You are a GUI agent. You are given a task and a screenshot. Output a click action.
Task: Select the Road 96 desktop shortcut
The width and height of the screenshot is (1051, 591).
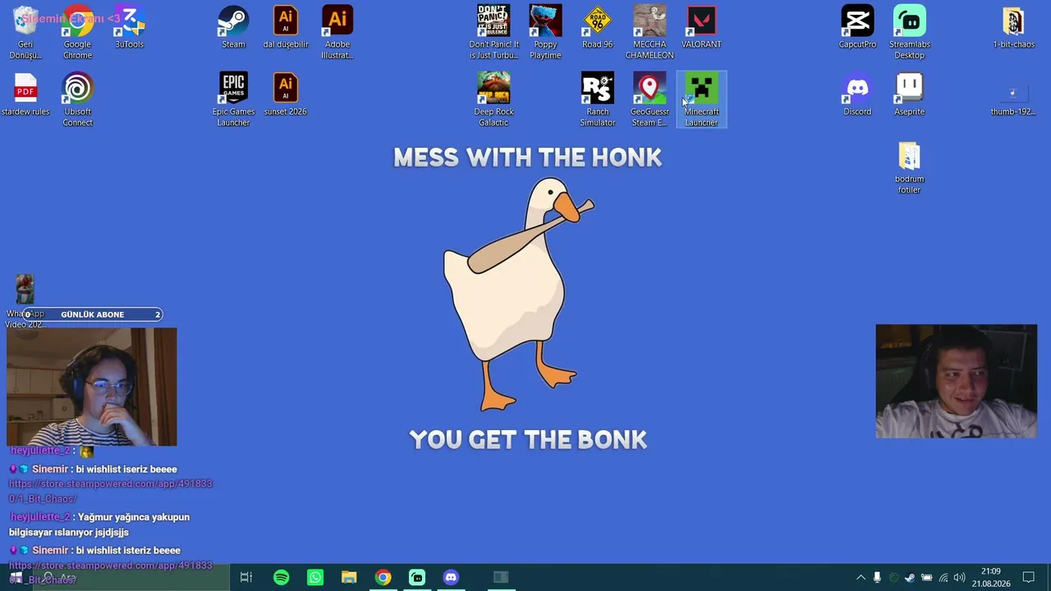[x=597, y=28]
